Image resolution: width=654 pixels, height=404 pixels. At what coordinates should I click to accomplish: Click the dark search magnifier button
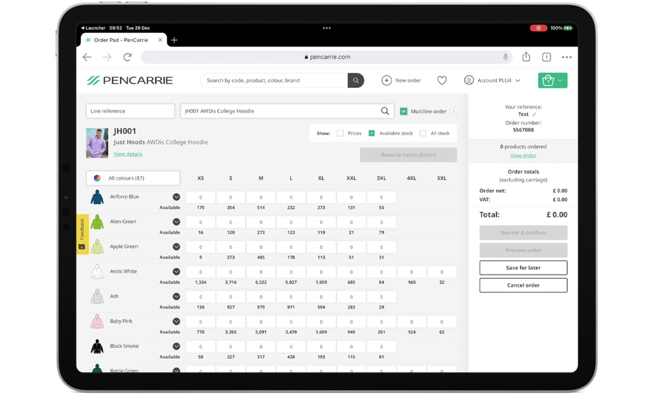pyautogui.click(x=356, y=81)
